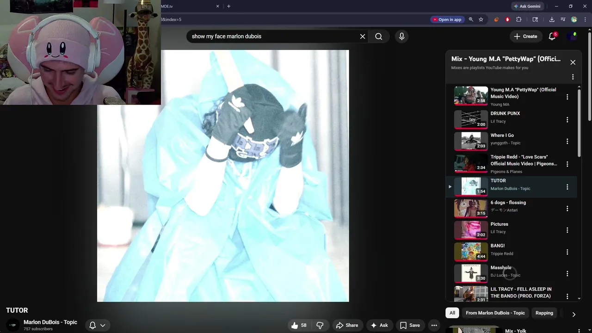
Task: Play Where I Go thumbnail
Action: click(x=471, y=141)
